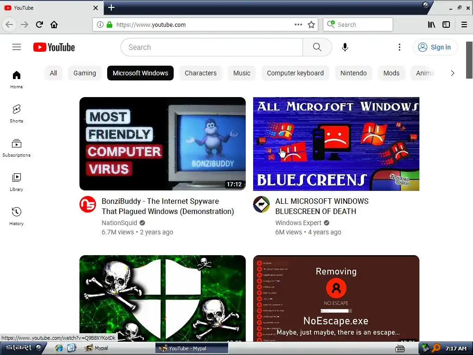
Task: Select the All filter chip
Action: coord(54,73)
